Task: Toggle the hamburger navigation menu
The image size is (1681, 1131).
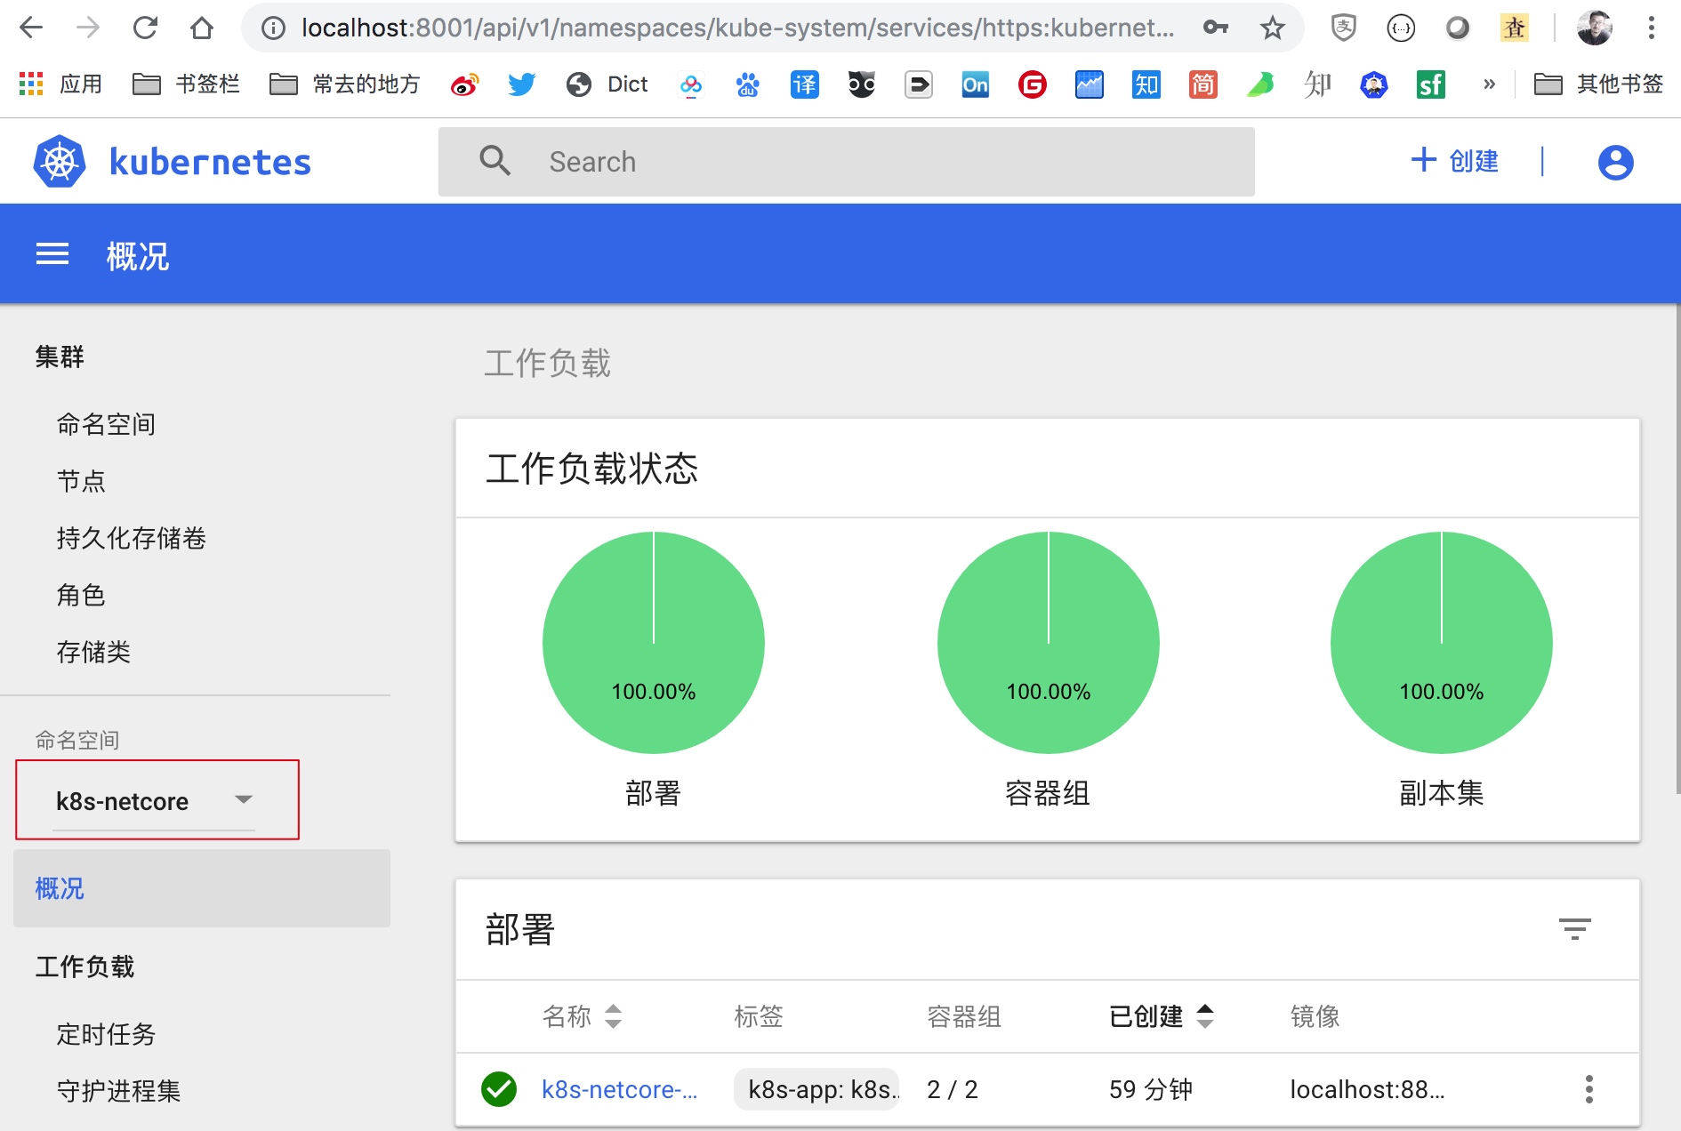Action: click(x=52, y=254)
